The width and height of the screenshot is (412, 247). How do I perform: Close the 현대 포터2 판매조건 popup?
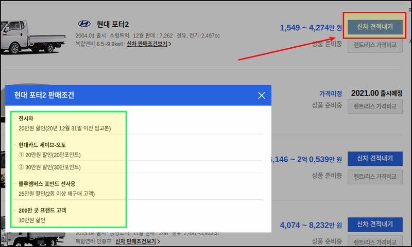coord(262,96)
